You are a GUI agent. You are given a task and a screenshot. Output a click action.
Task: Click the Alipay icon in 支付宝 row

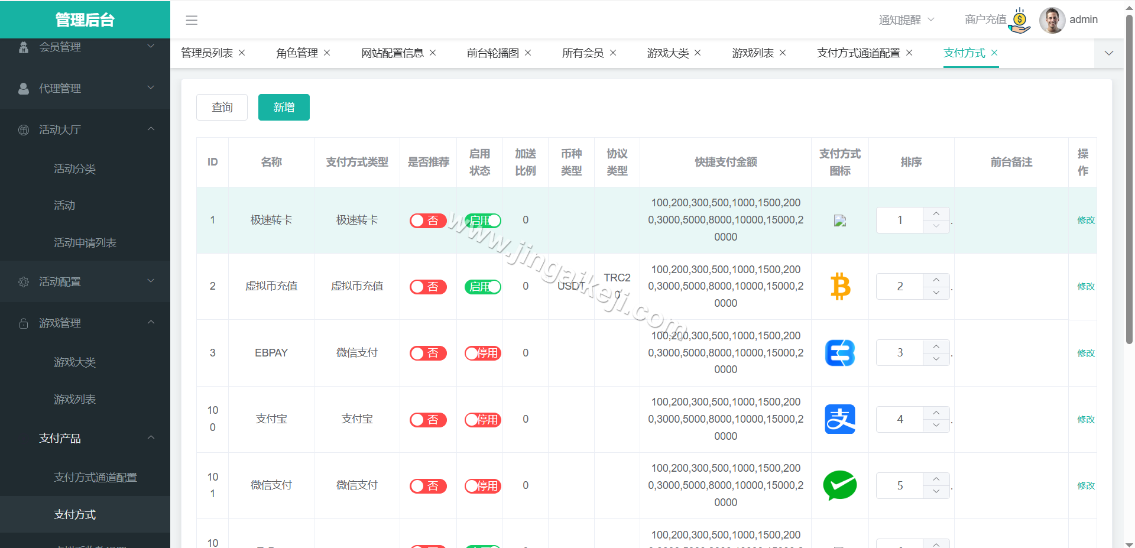click(839, 419)
